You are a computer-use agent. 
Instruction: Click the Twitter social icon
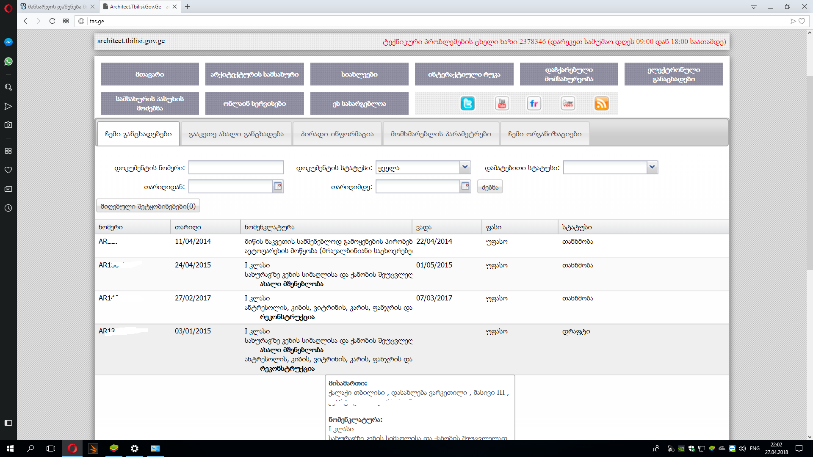click(x=467, y=103)
